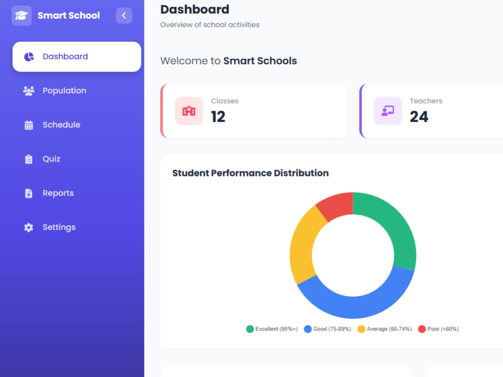
Task: Click the Classes school building icon
Action: (x=189, y=111)
